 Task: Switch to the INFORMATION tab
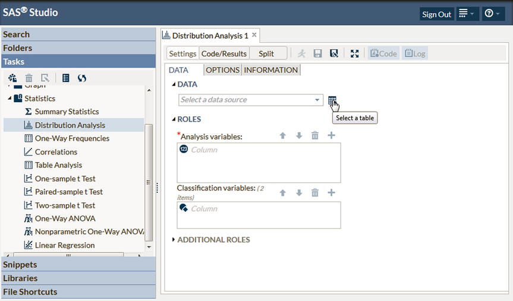(271, 70)
